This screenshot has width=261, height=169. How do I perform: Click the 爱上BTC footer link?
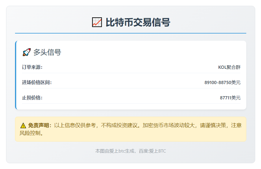(158, 151)
